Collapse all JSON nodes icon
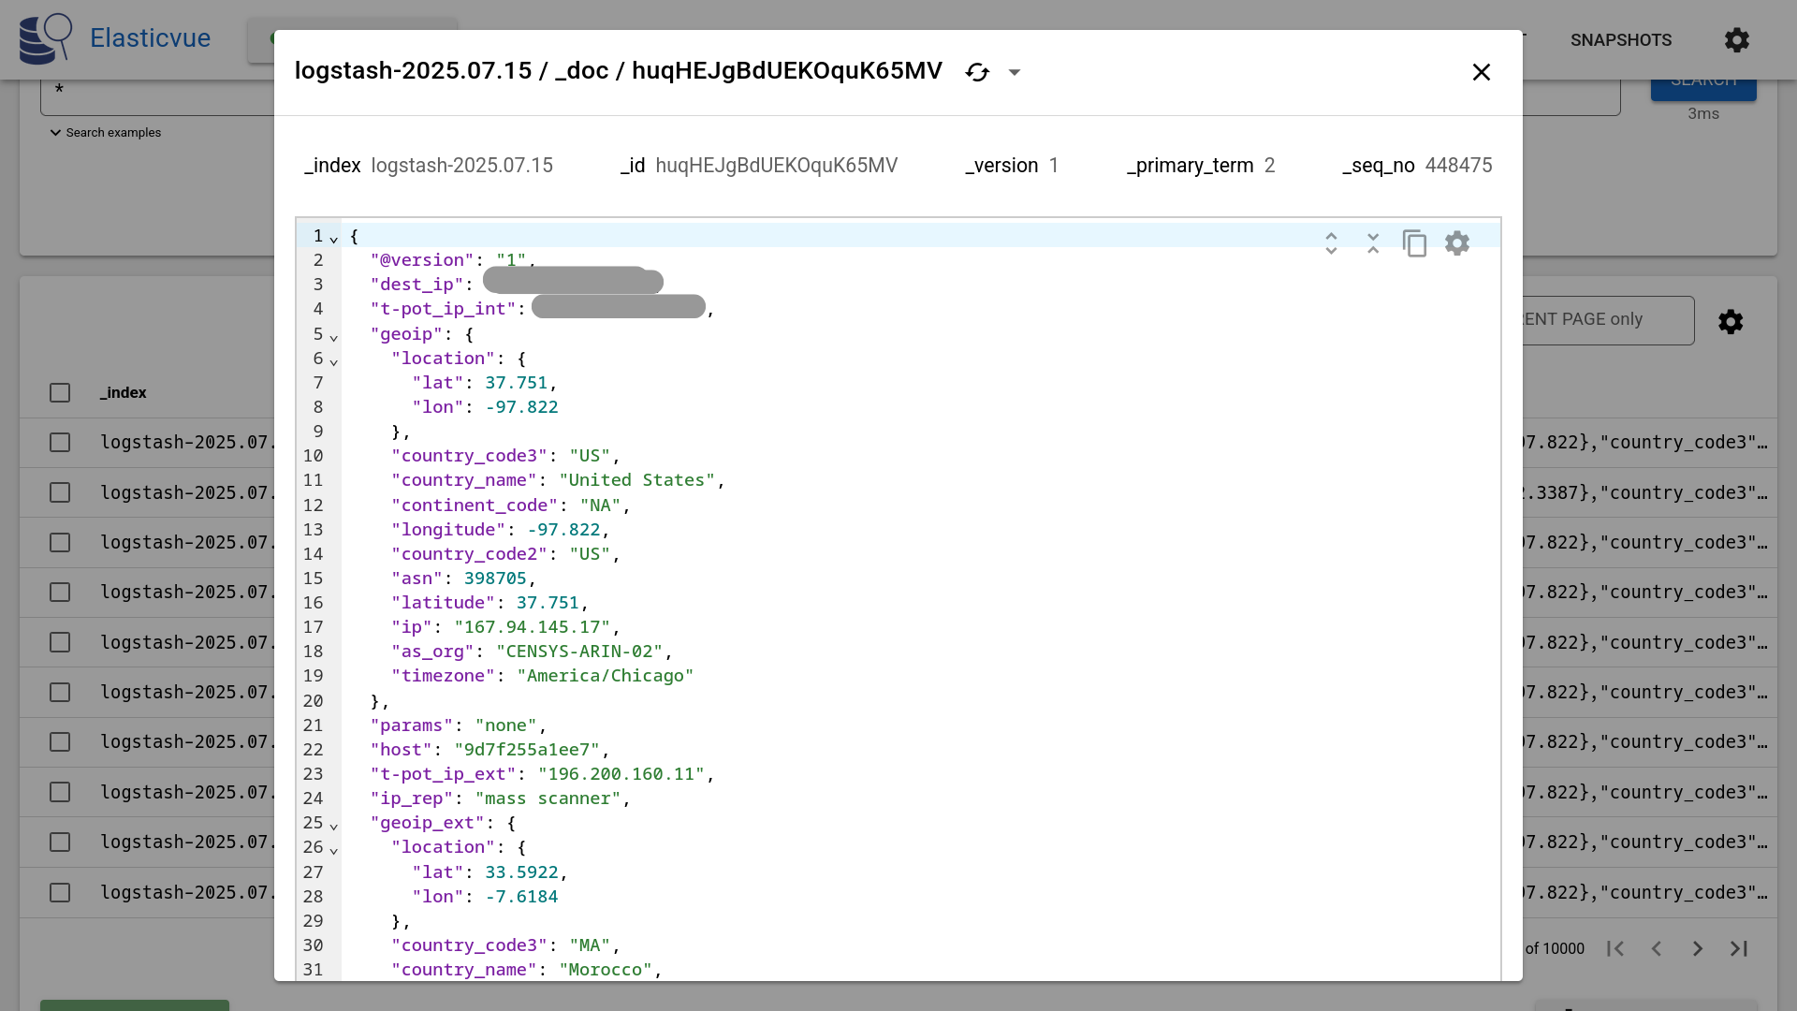The width and height of the screenshot is (1797, 1011). pos(1373,243)
